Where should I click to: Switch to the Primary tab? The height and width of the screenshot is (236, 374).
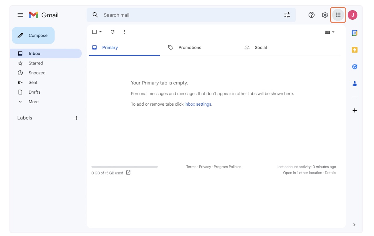pyautogui.click(x=124, y=48)
